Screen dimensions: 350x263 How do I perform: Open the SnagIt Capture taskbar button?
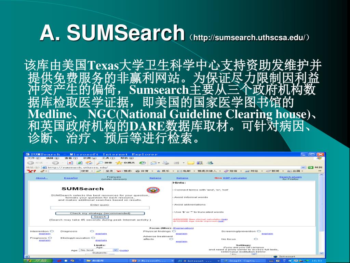coord(243,261)
